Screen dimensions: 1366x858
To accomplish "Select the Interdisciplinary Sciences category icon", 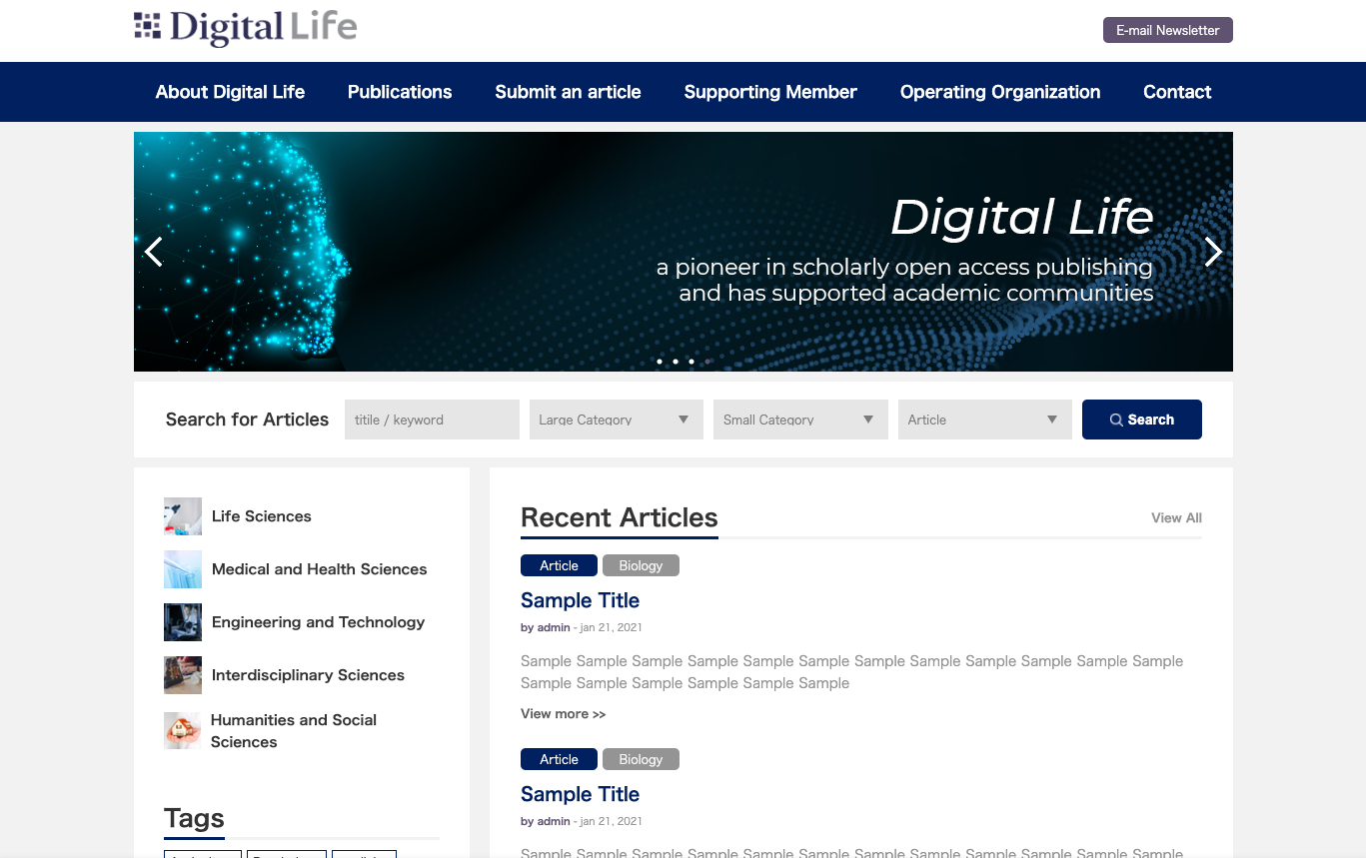I will (182, 675).
